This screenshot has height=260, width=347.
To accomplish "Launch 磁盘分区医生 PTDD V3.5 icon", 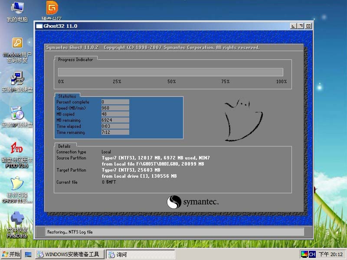I will tap(17, 155).
